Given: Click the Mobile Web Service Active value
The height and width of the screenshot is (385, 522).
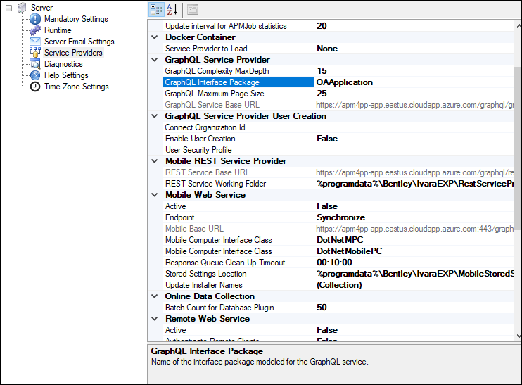Looking at the screenshot, I should tap(327, 206).
